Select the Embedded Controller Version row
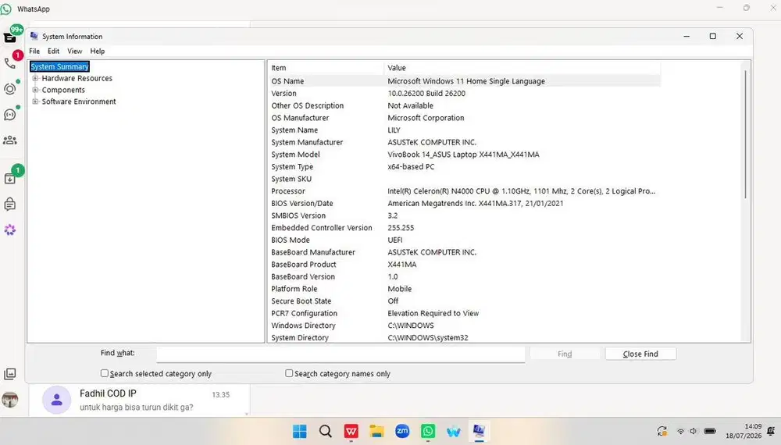The height and width of the screenshot is (445, 781). pyautogui.click(x=464, y=227)
